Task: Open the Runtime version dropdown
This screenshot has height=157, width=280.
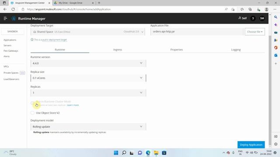Action: pos(88,63)
